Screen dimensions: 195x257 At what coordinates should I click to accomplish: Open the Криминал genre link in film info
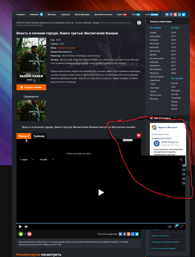click(63, 48)
